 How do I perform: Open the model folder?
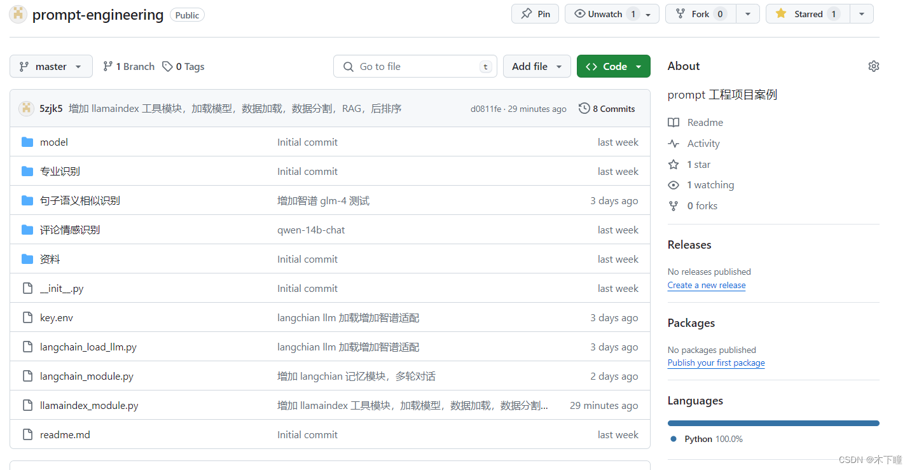tap(54, 142)
